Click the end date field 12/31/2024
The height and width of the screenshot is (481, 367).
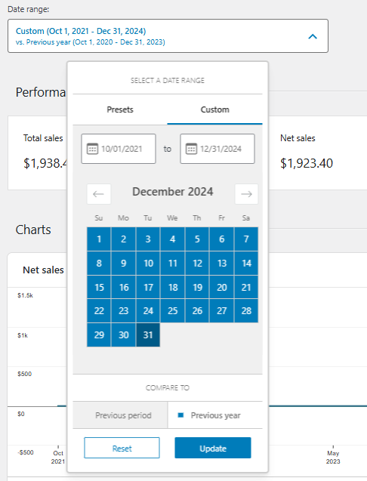click(x=217, y=149)
